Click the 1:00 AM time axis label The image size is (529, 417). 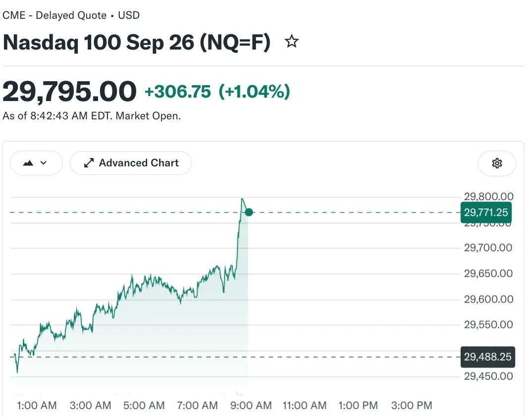(37, 405)
